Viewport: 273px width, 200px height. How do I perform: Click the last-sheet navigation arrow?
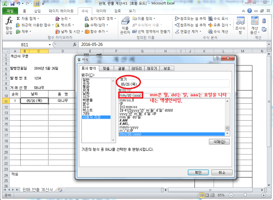pyautogui.click(x=17, y=190)
